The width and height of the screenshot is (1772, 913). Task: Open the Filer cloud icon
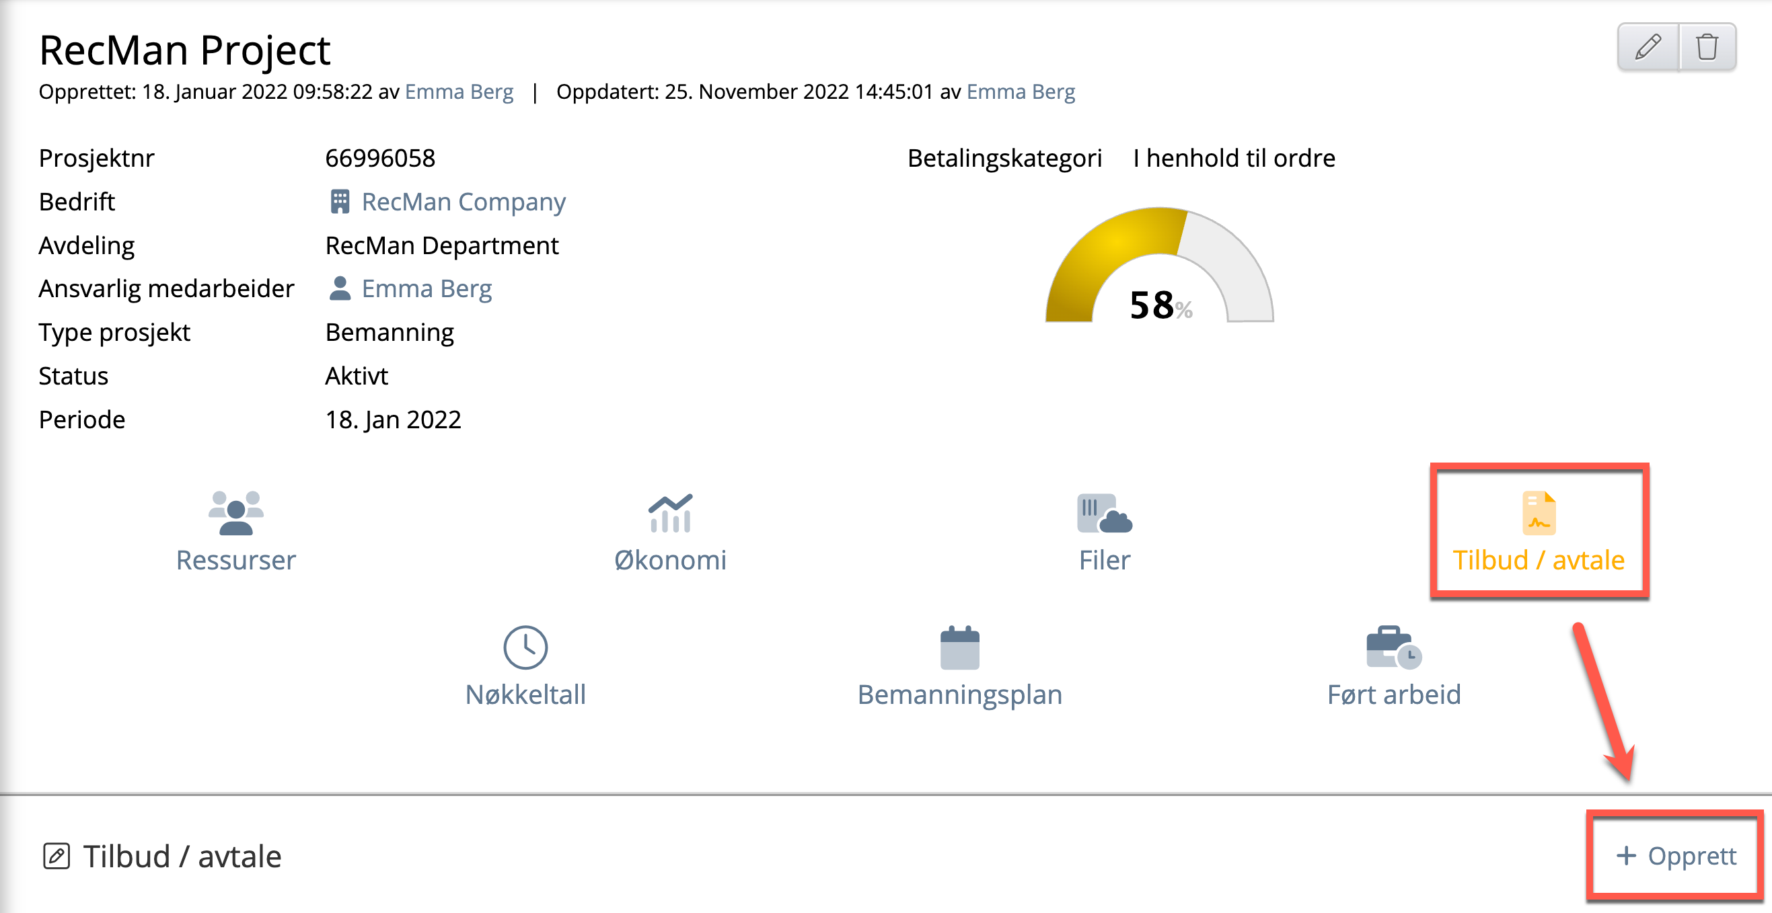point(1104,513)
